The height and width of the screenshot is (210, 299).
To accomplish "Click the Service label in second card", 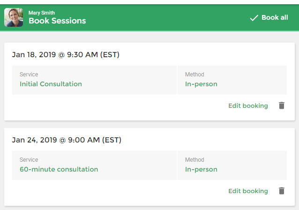I will [x=29, y=160].
